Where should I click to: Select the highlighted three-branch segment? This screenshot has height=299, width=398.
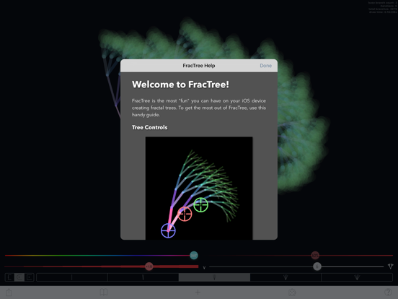pyautogui.click(x=214, y=277)
